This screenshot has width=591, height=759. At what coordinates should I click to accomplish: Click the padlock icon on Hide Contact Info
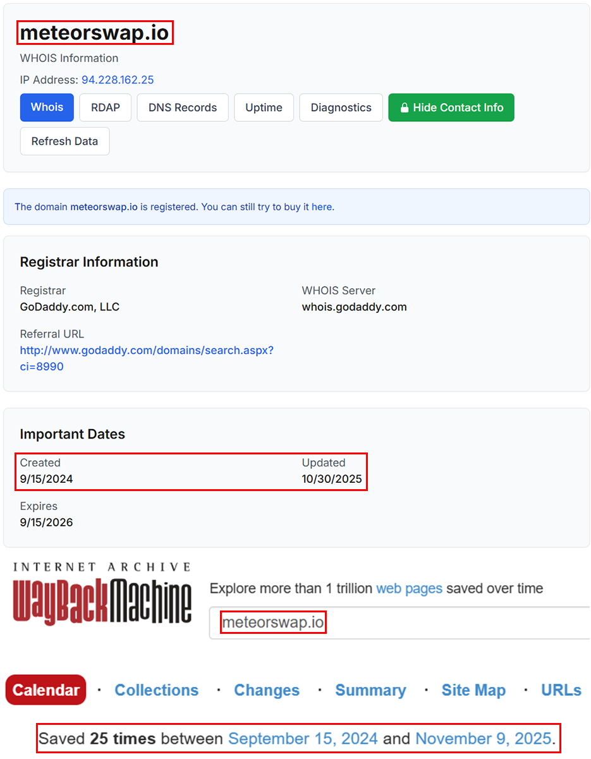pyautogui.click(x=404, y=107)
